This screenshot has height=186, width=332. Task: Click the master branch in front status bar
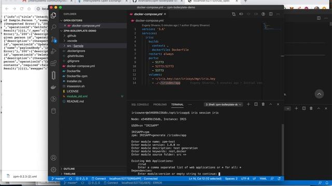click(x=59, y=179)
